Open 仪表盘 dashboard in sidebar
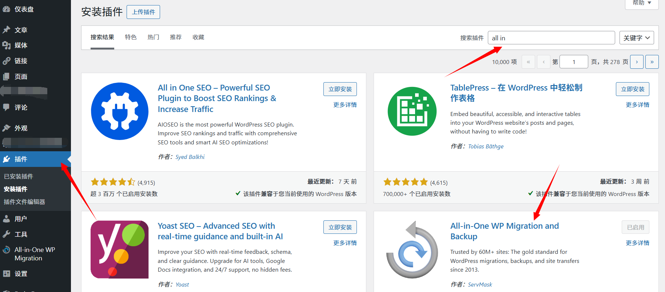665x292 pixels. point(24,9)
